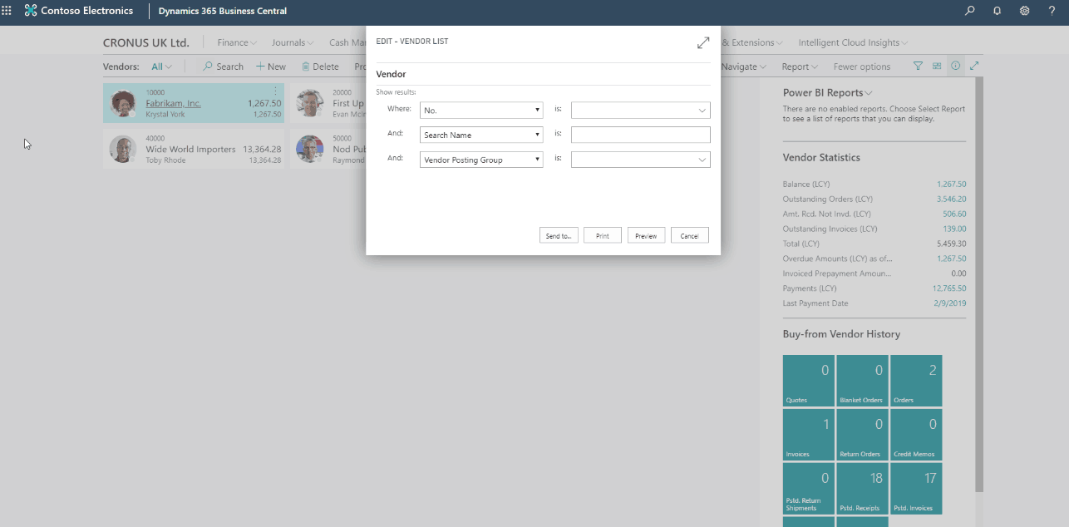Click Balance (LCY) value 1,267.50
Viewport: 1069px width, 527px height.
(x=951, y=185)
